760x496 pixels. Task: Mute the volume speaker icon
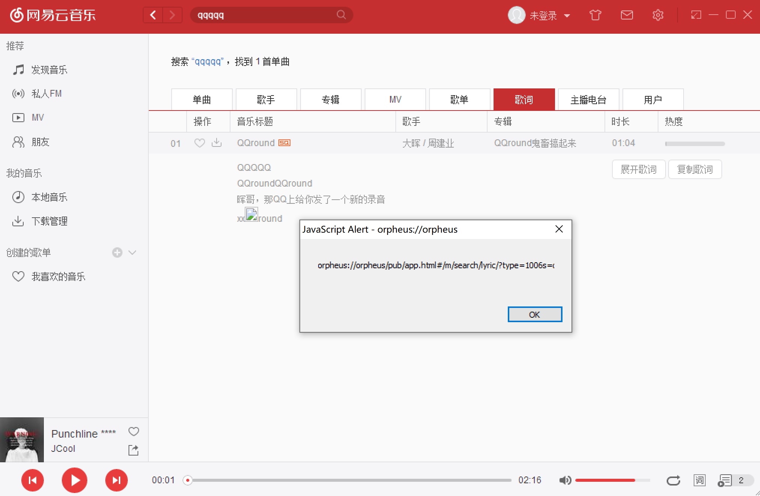click(x=565, y=480)
